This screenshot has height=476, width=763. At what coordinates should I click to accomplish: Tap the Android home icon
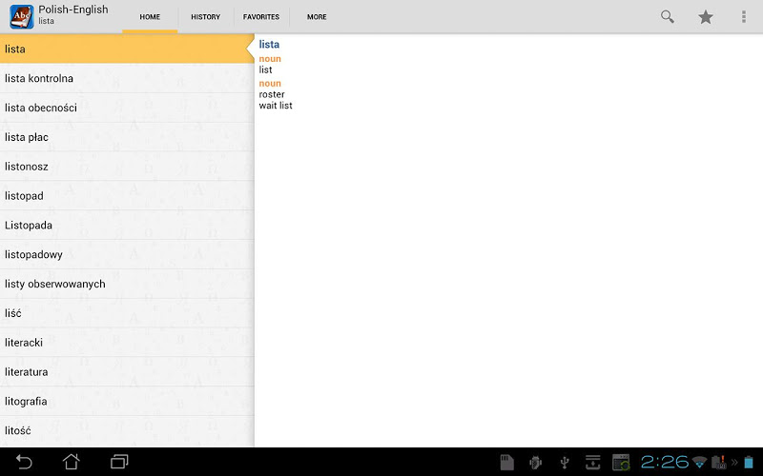(71, 462)
